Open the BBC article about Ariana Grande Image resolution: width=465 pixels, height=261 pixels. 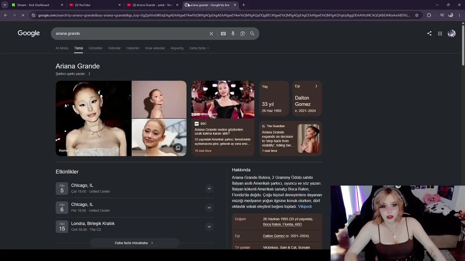coord(223,119)
